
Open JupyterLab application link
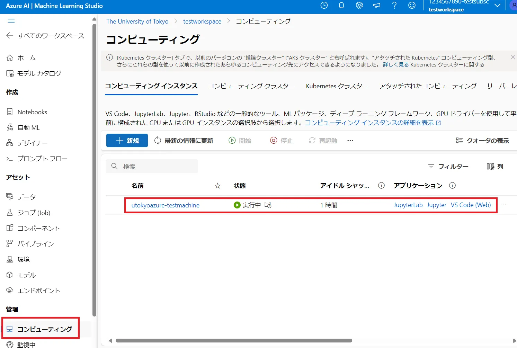[x=408, y=205]
